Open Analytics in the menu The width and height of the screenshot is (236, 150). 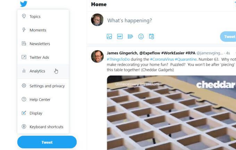[x=43, y=71]
